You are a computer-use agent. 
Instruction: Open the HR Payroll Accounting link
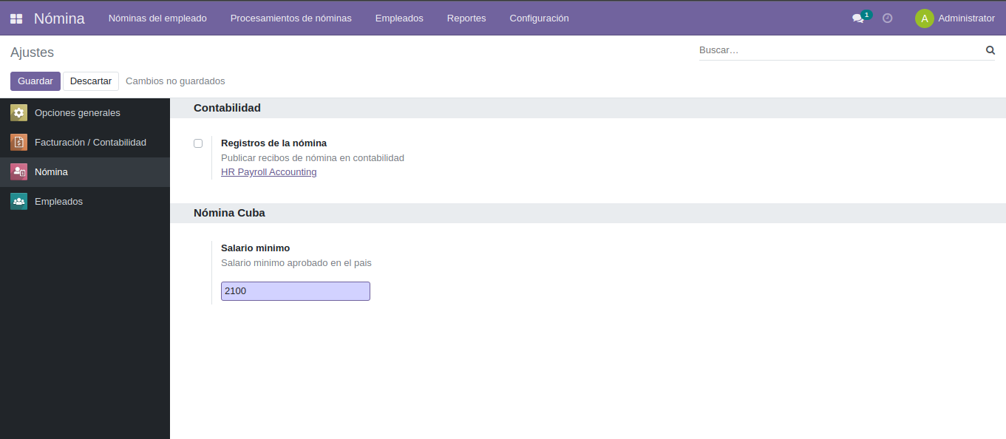(268, 171)
